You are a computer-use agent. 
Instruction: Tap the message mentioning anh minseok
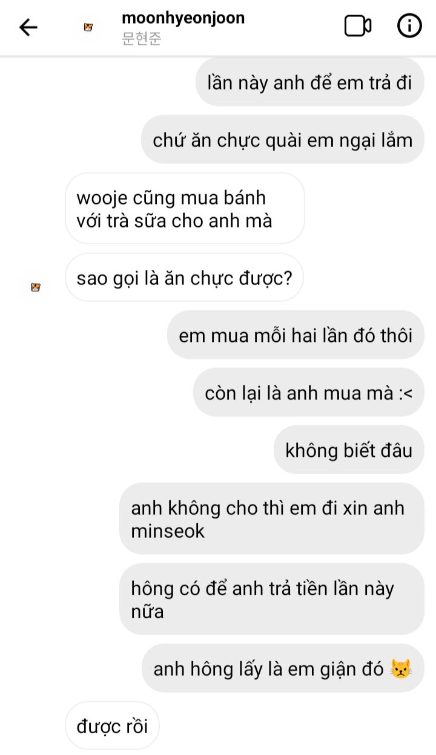271,519
